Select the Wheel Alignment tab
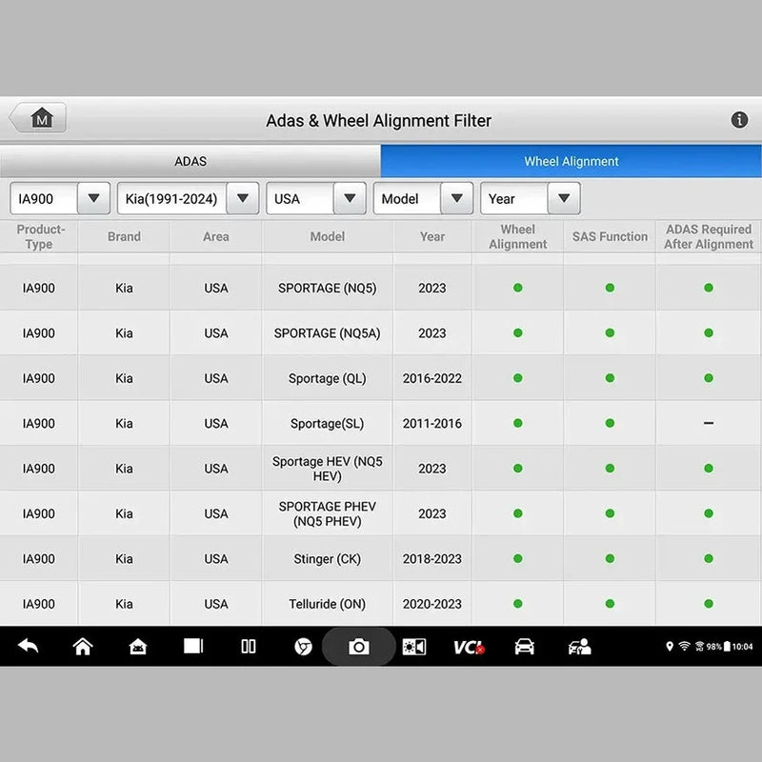 pyautogui.click(x=571, y=161)
